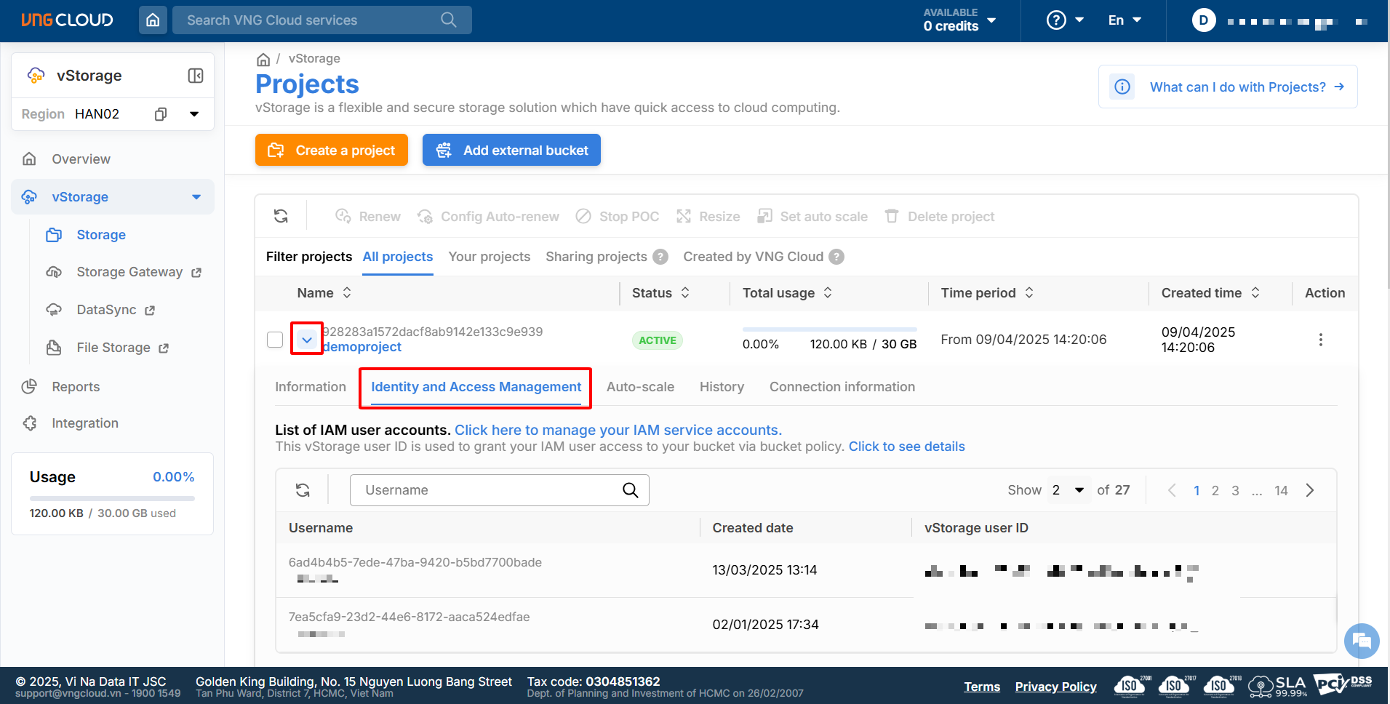
Task: Open the Show rows-per-page dropdown
Action: pos(1069,490)
